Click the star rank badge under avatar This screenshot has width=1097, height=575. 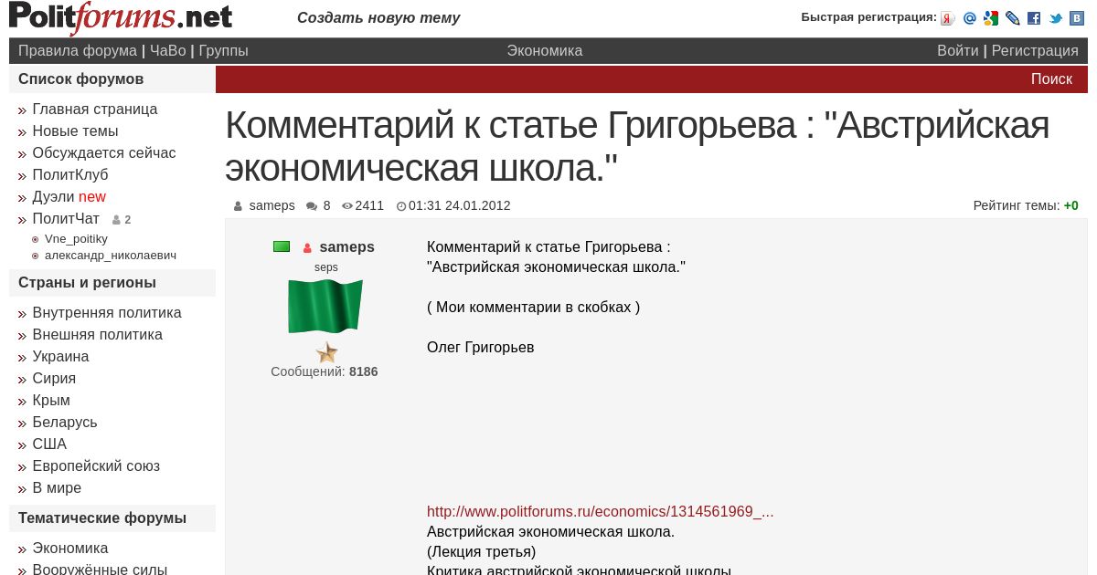pos(326,352)
